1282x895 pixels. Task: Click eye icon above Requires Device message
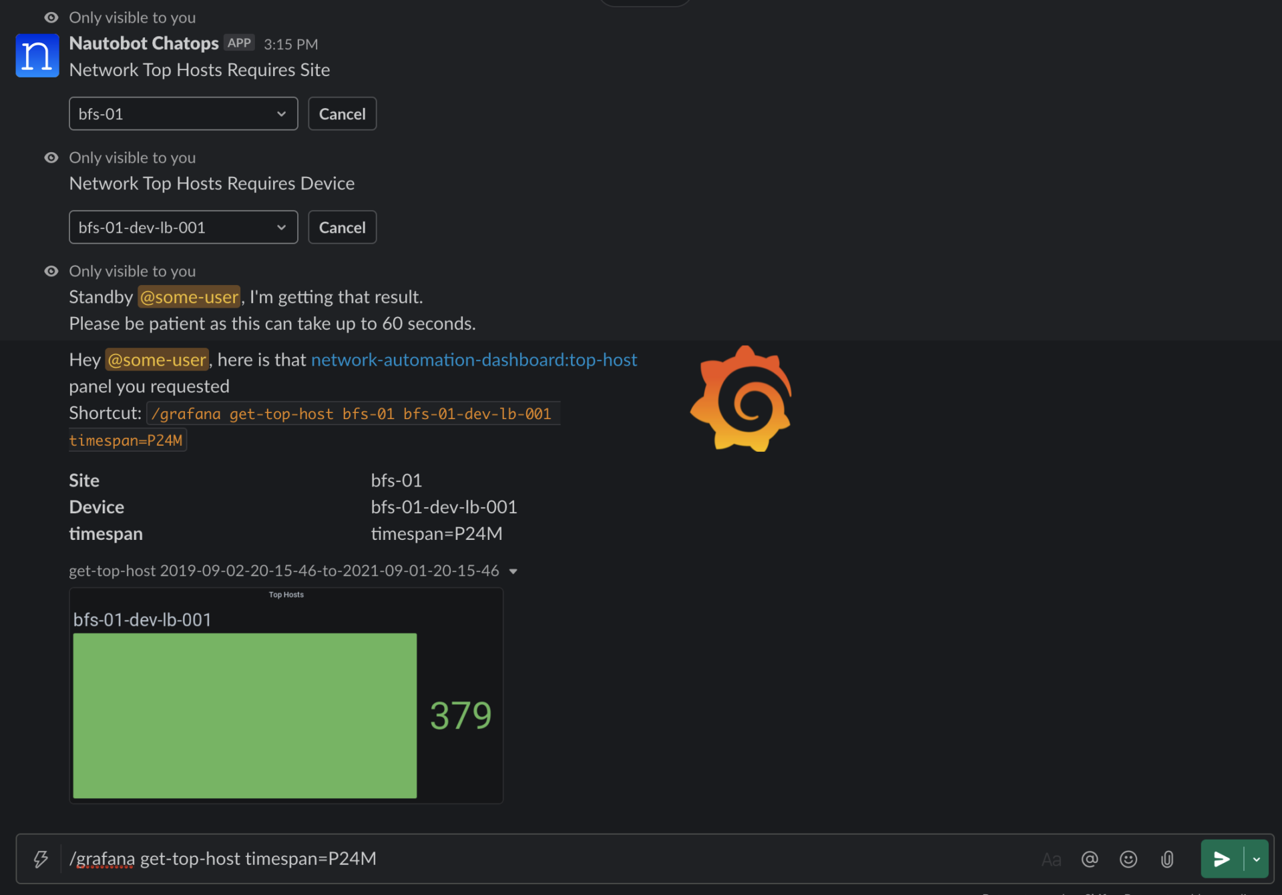click(51, 158)
